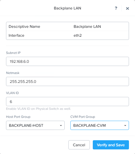Click the eth2 interface value
Image resolution: width=135 pixels, height=154 pixels.
(x=78, y=35)
